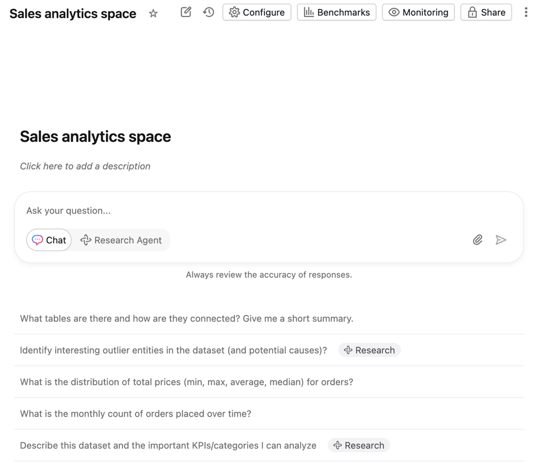Image resolution: width=534 pixels, height=472 pixels.
Task: Click the new chat pencil icon
Action: pos(186,12)
